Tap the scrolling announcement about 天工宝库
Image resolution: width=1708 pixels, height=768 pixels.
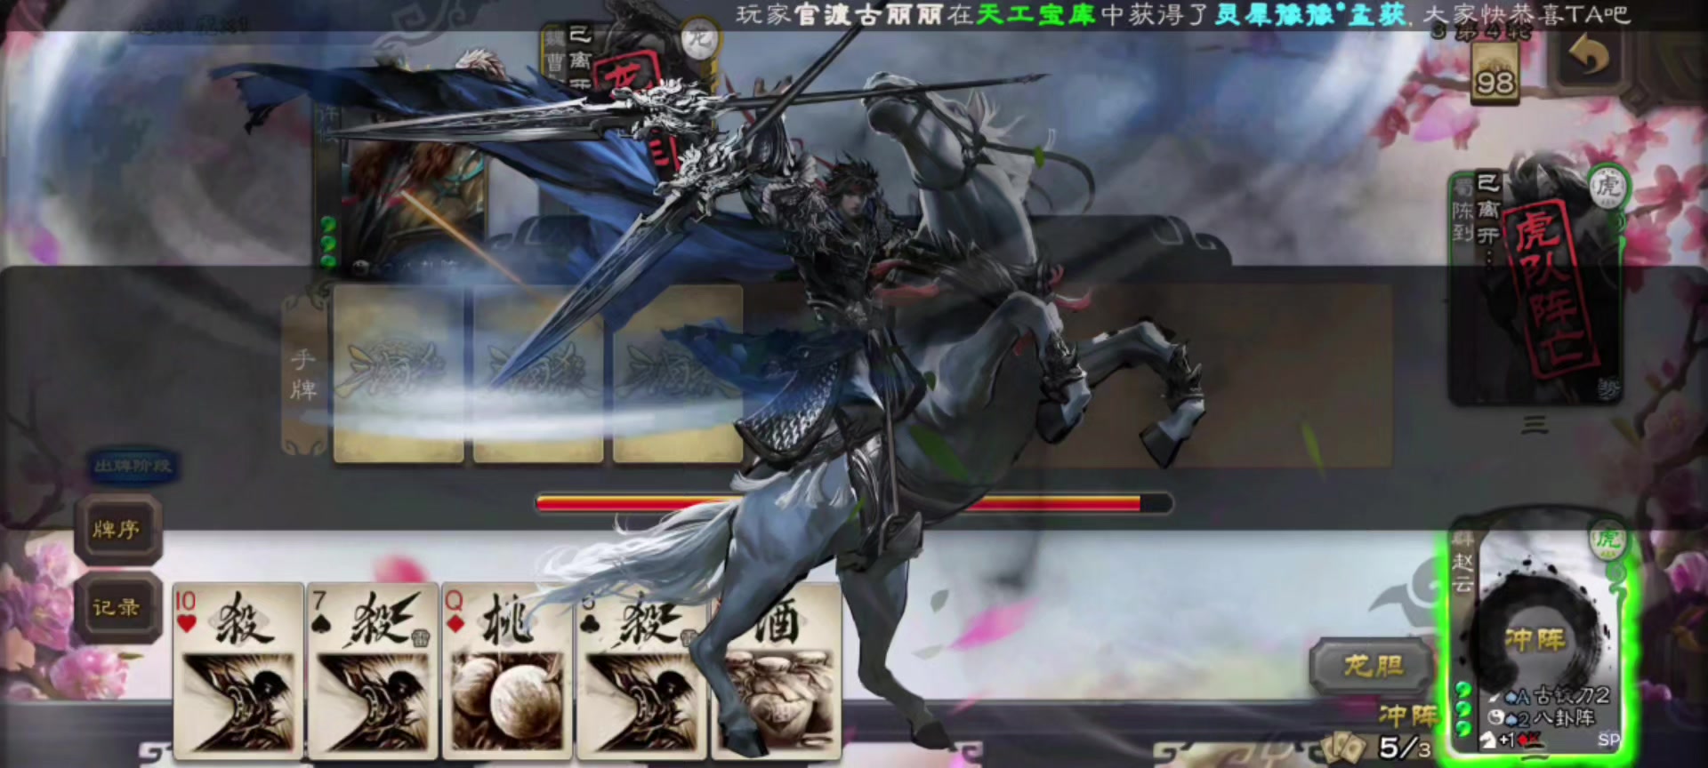[1183, 14]
